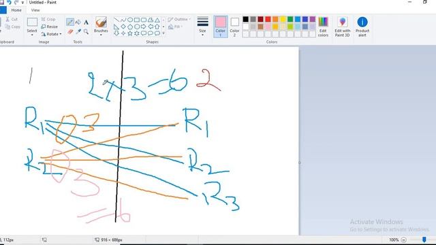Click the Copy button

[x=12, y=27]
